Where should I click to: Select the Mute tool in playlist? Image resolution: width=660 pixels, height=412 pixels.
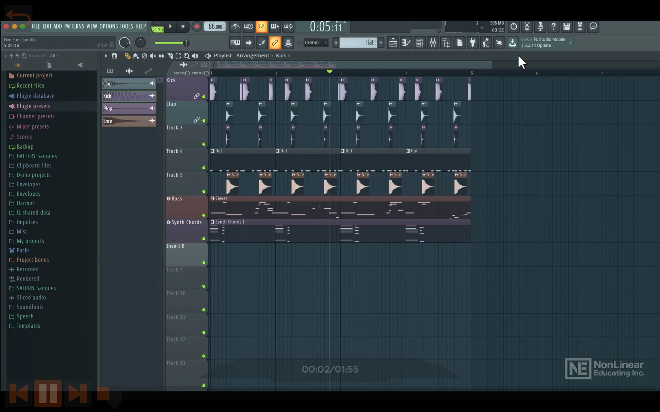click(x=153, y=56)
